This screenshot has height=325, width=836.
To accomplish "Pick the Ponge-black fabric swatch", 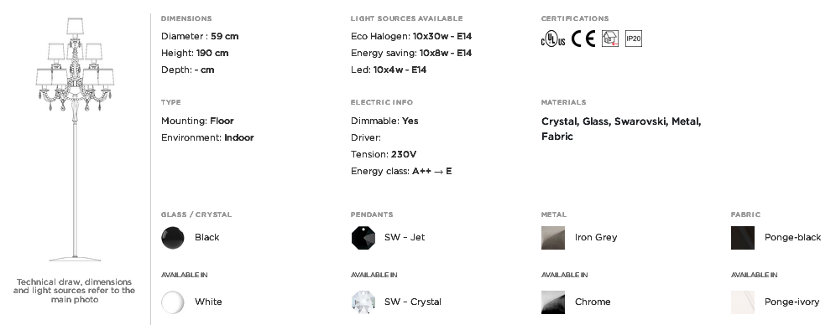I will tap(743, 238).
